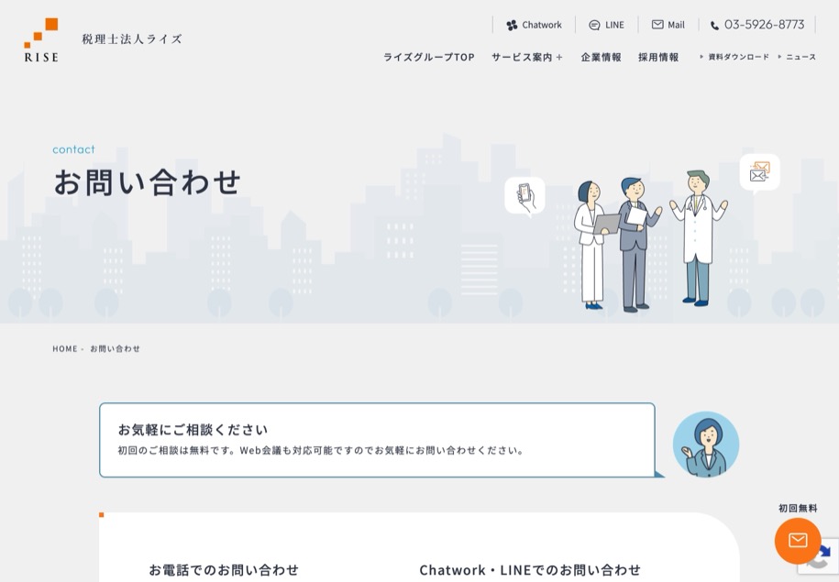Click the Chatwork・LINEでのお問い合わせ heading
The height and width of the screenshot is (582, 839).
point(530,570)
